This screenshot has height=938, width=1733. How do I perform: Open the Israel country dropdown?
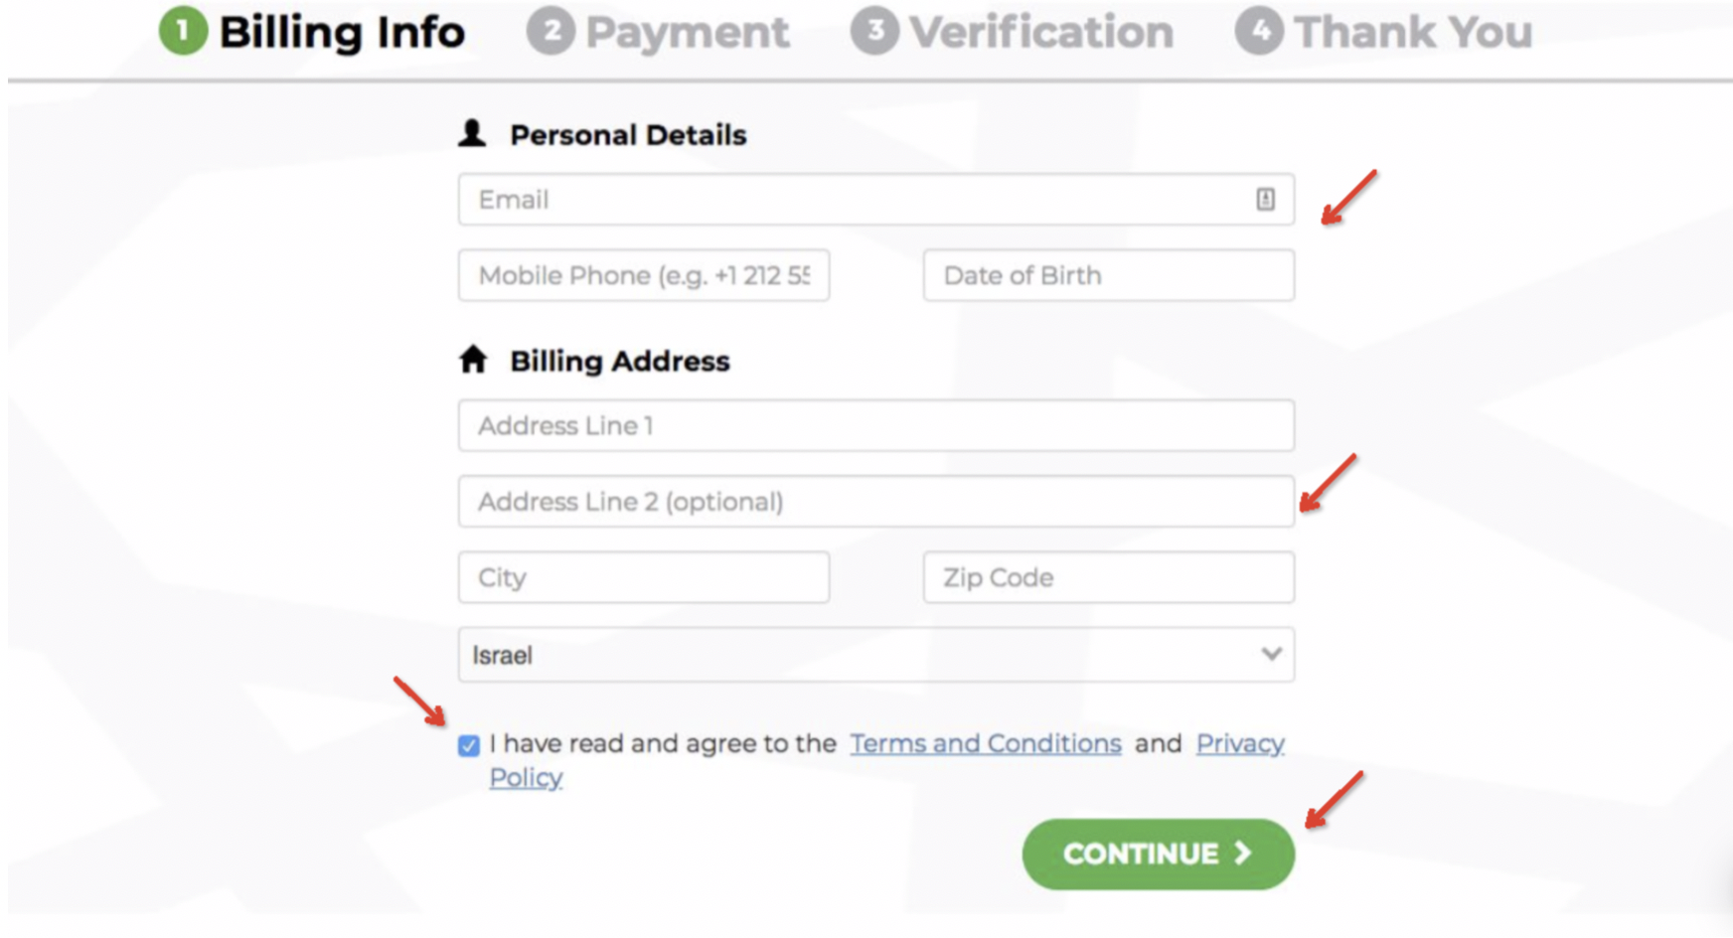tap(876, 654)
